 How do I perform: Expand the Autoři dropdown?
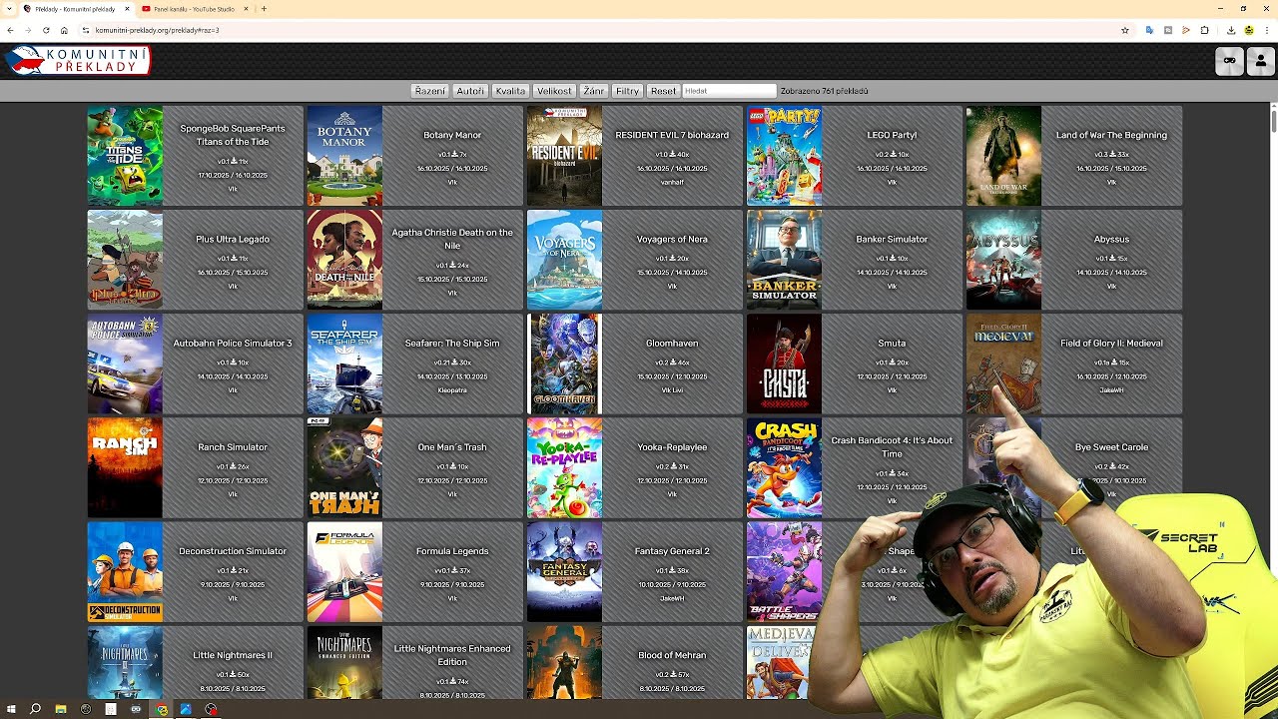470,91
